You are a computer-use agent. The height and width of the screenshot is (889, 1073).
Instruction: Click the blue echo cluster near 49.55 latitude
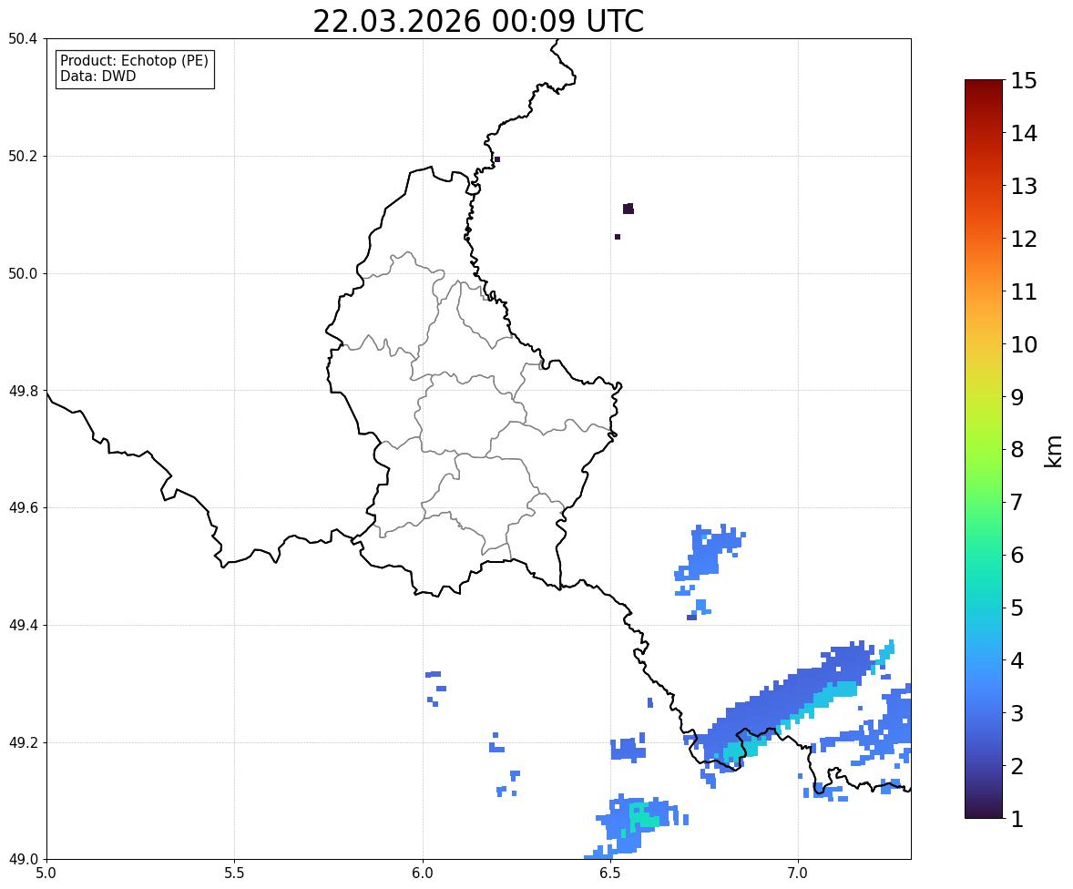pyautogui.click(x=709, y=552)
